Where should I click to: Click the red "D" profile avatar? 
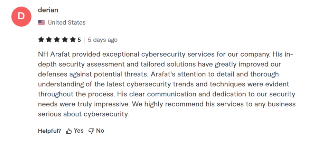tap(21, 16)
